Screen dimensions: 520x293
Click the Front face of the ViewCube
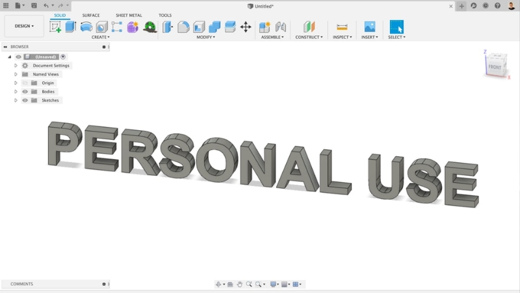pyautogui.click(x=495, y=67)
